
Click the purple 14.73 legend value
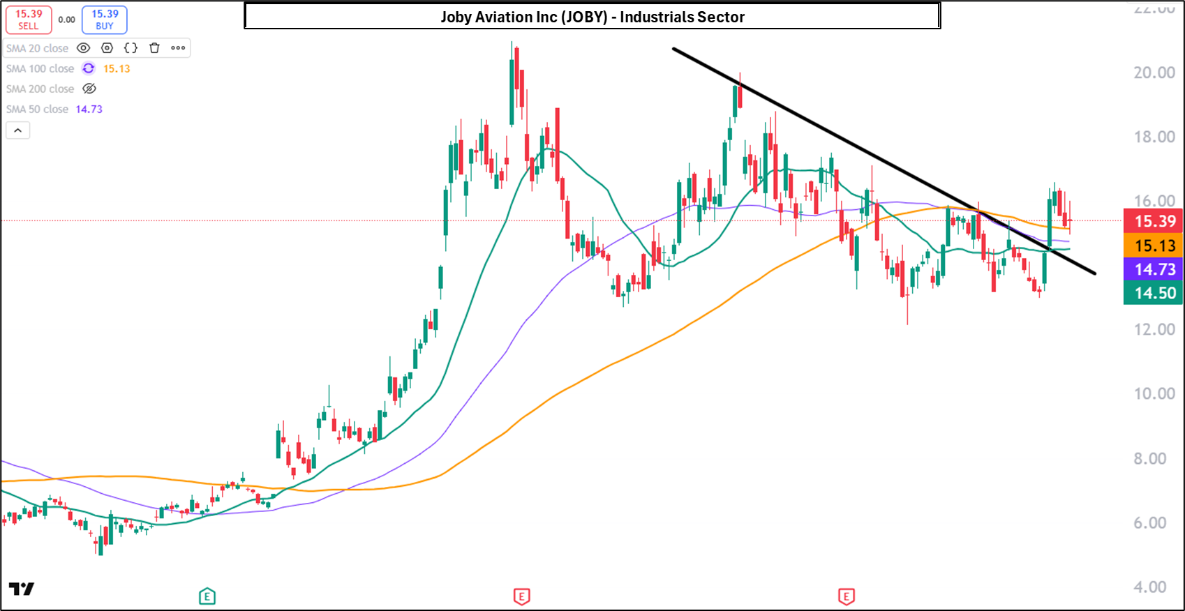89,109
